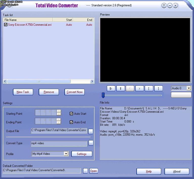Set start marker with left bracket button
194x179 pixels.
(x=149, y=88)
